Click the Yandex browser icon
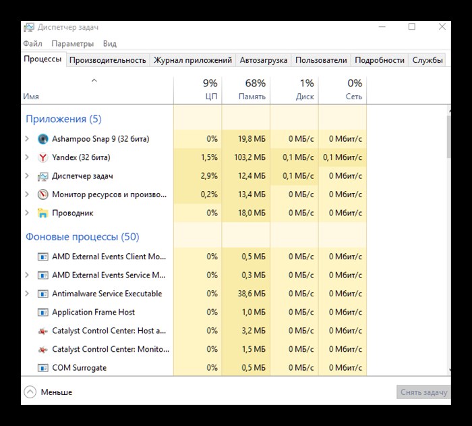The width and height of the screenshot is (472, 426). pyautogui.click(x=42, y=157)
